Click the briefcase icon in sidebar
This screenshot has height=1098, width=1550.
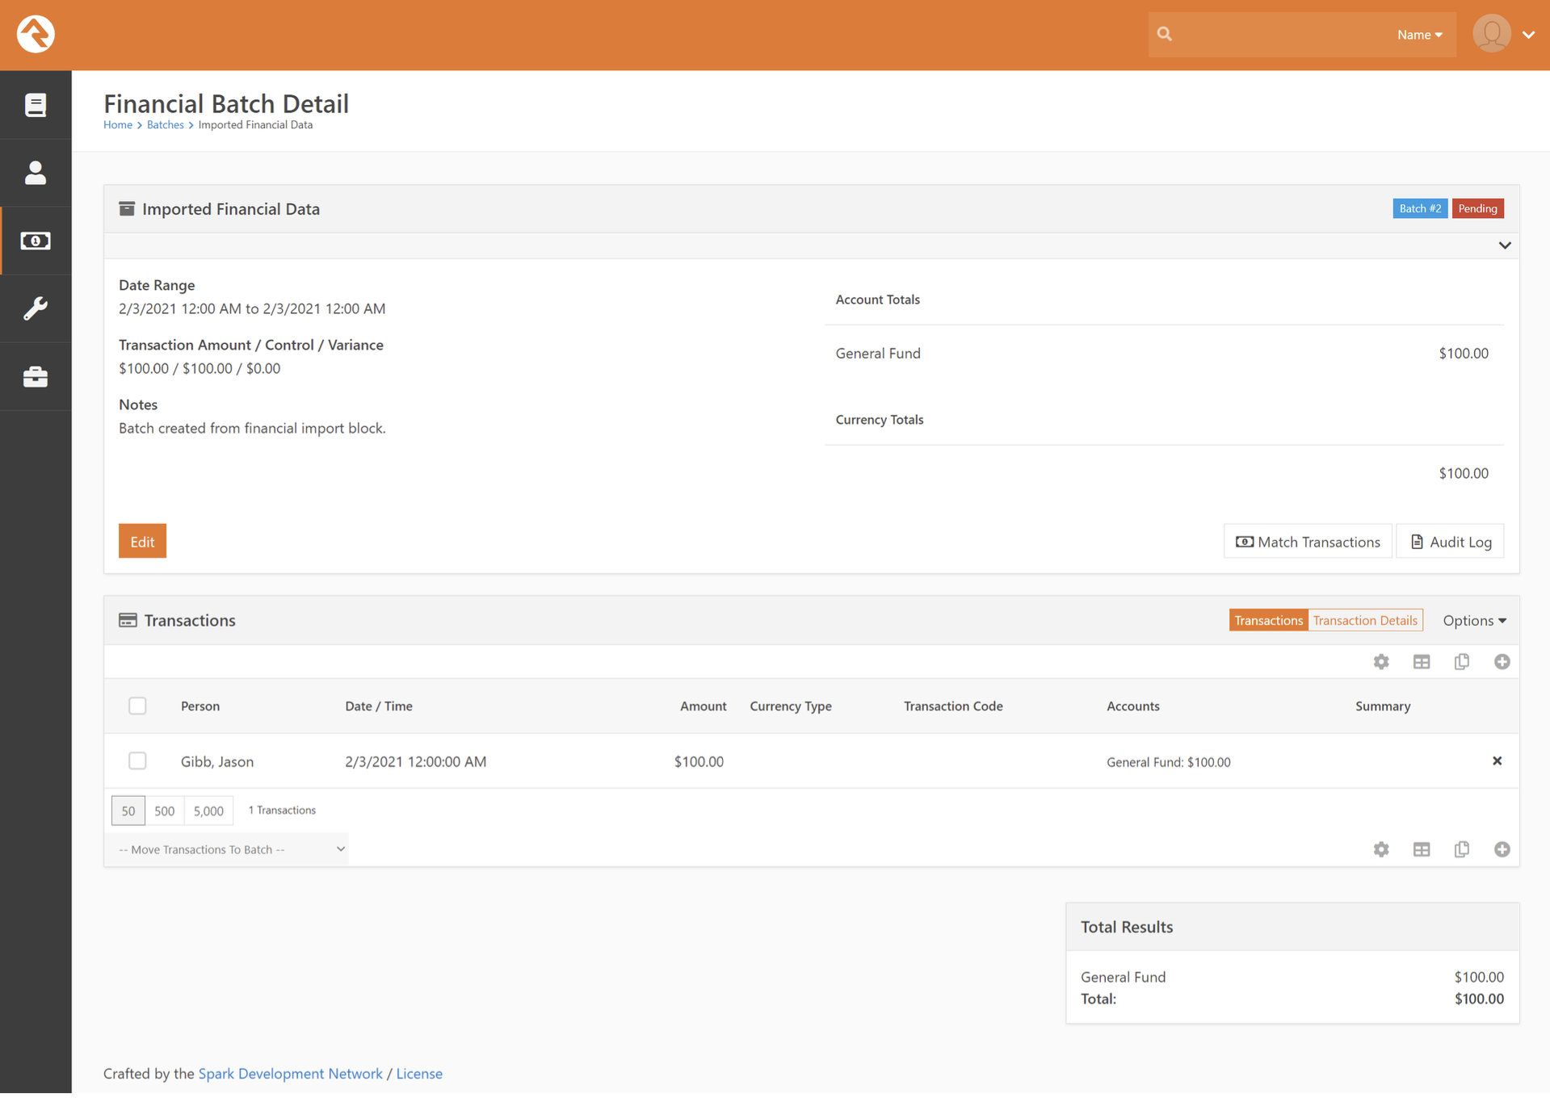point(36,377)
